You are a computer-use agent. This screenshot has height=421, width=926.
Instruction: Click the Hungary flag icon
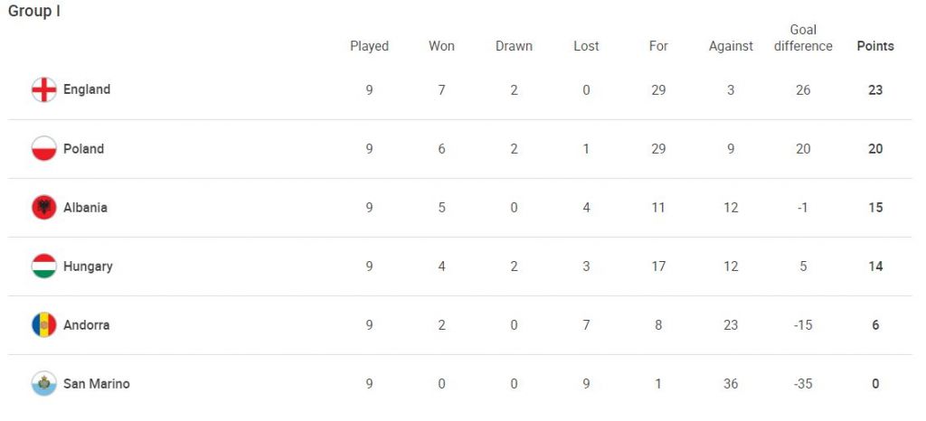click(43, 266)
